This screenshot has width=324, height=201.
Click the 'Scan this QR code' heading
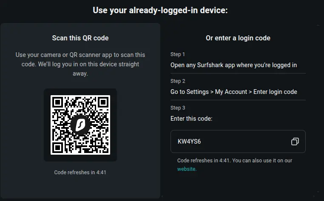(80, 38)
